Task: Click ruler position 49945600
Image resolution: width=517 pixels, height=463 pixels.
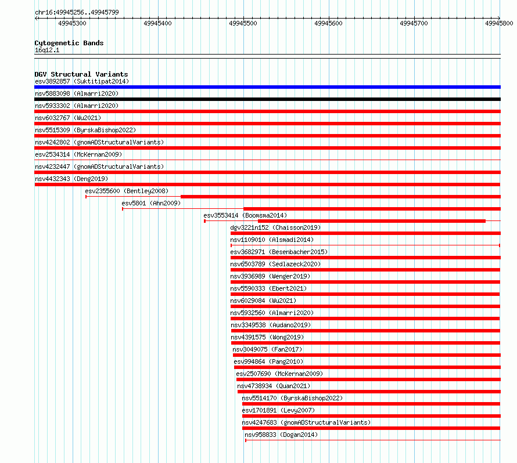Action: coord(328,23)
